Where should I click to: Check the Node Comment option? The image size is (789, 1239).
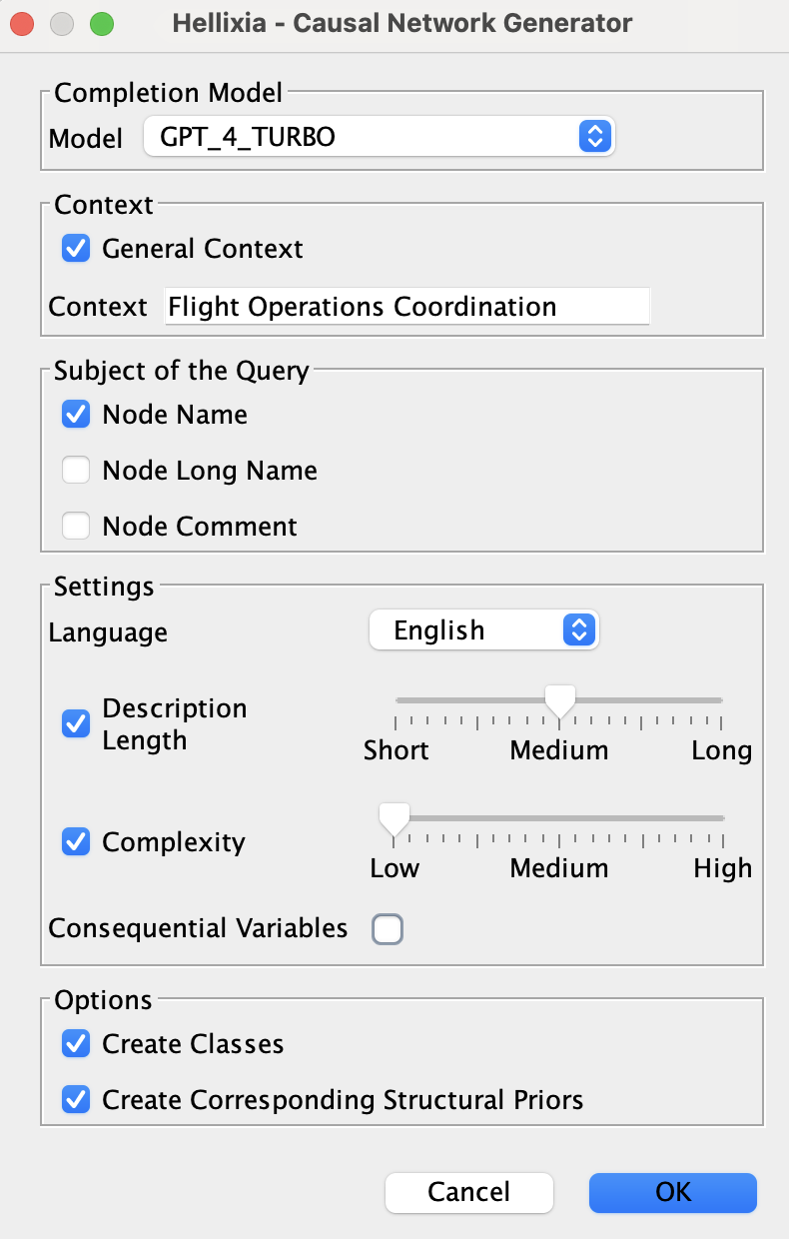[x=76, y=527]
